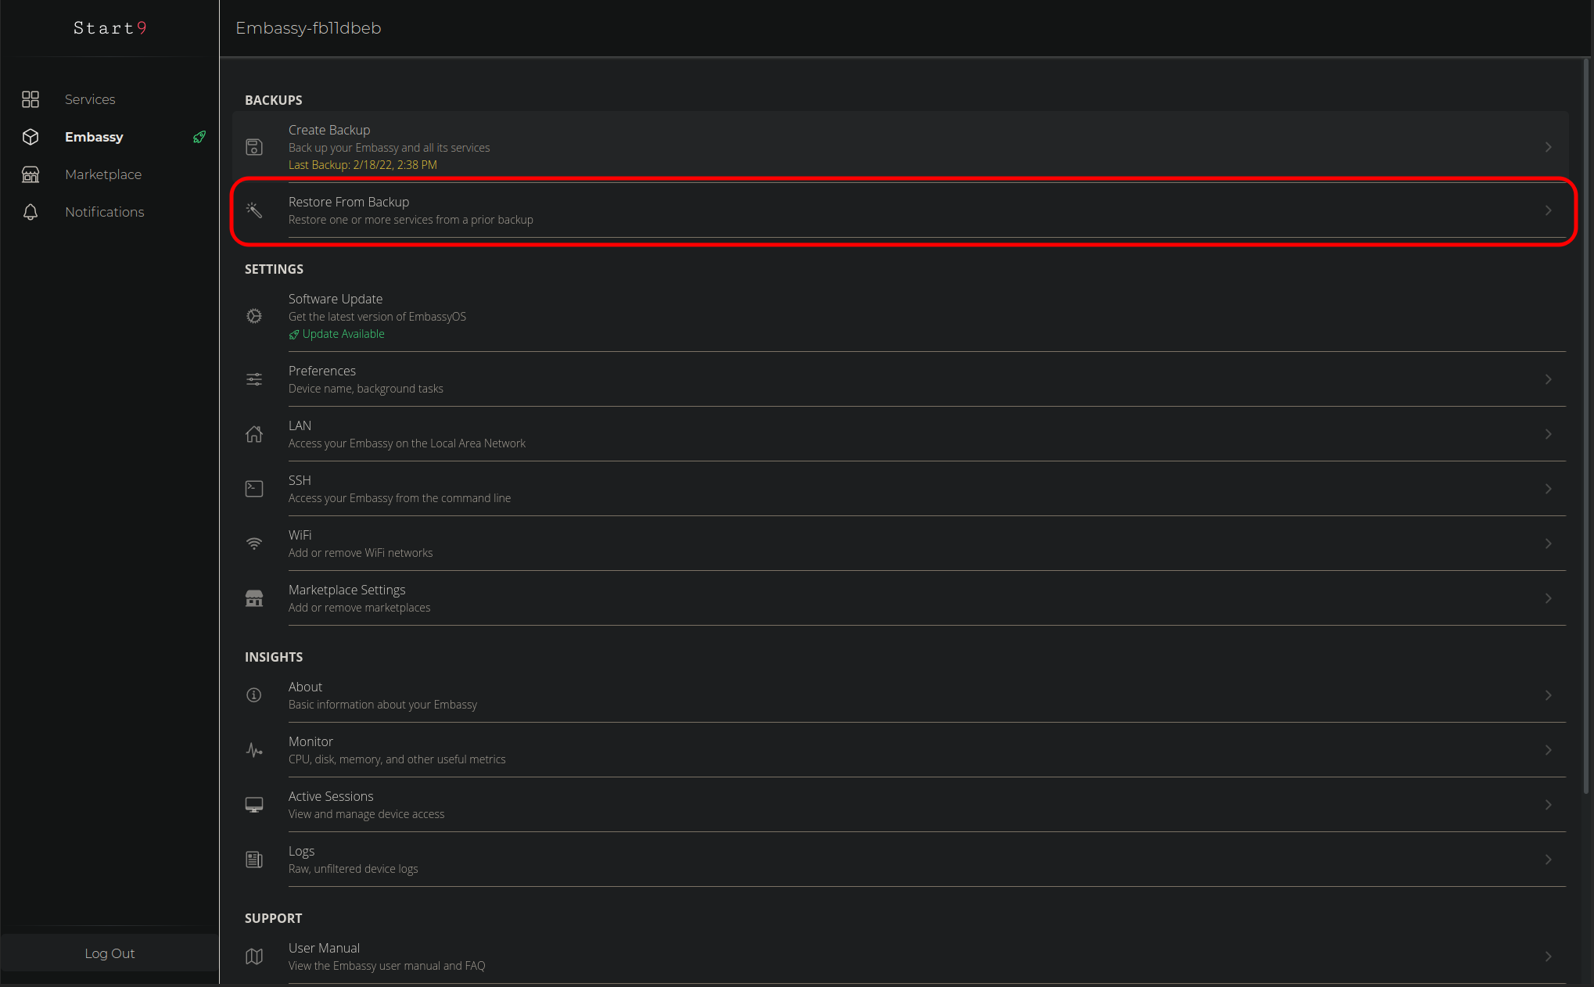
Task: Click the Notifications bell icon
Action: tap(31, 212)
